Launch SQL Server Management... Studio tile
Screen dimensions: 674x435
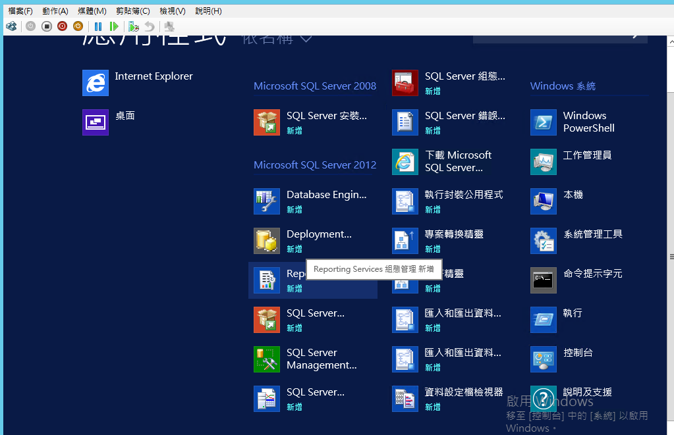point(306,359)
